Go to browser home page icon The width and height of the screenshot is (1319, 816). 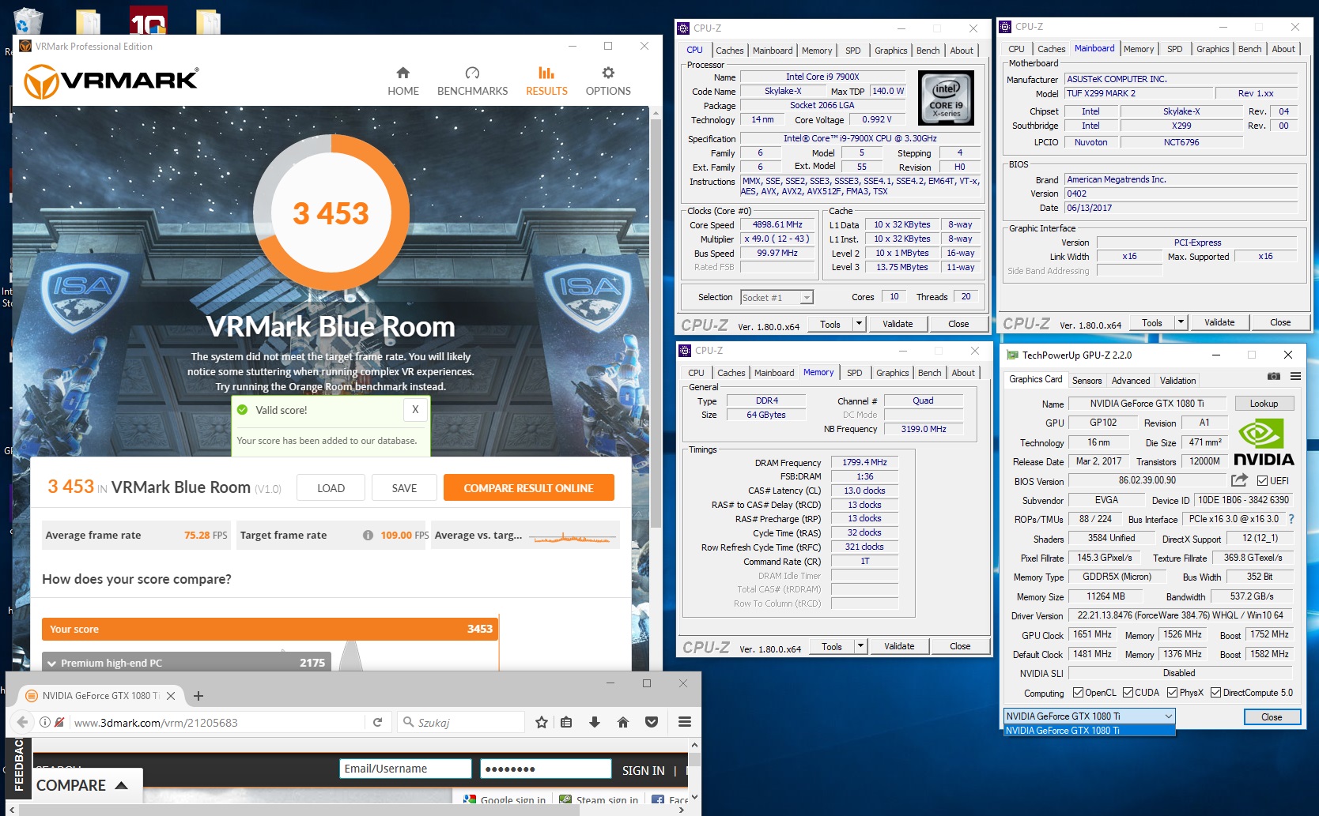(623, 722)
